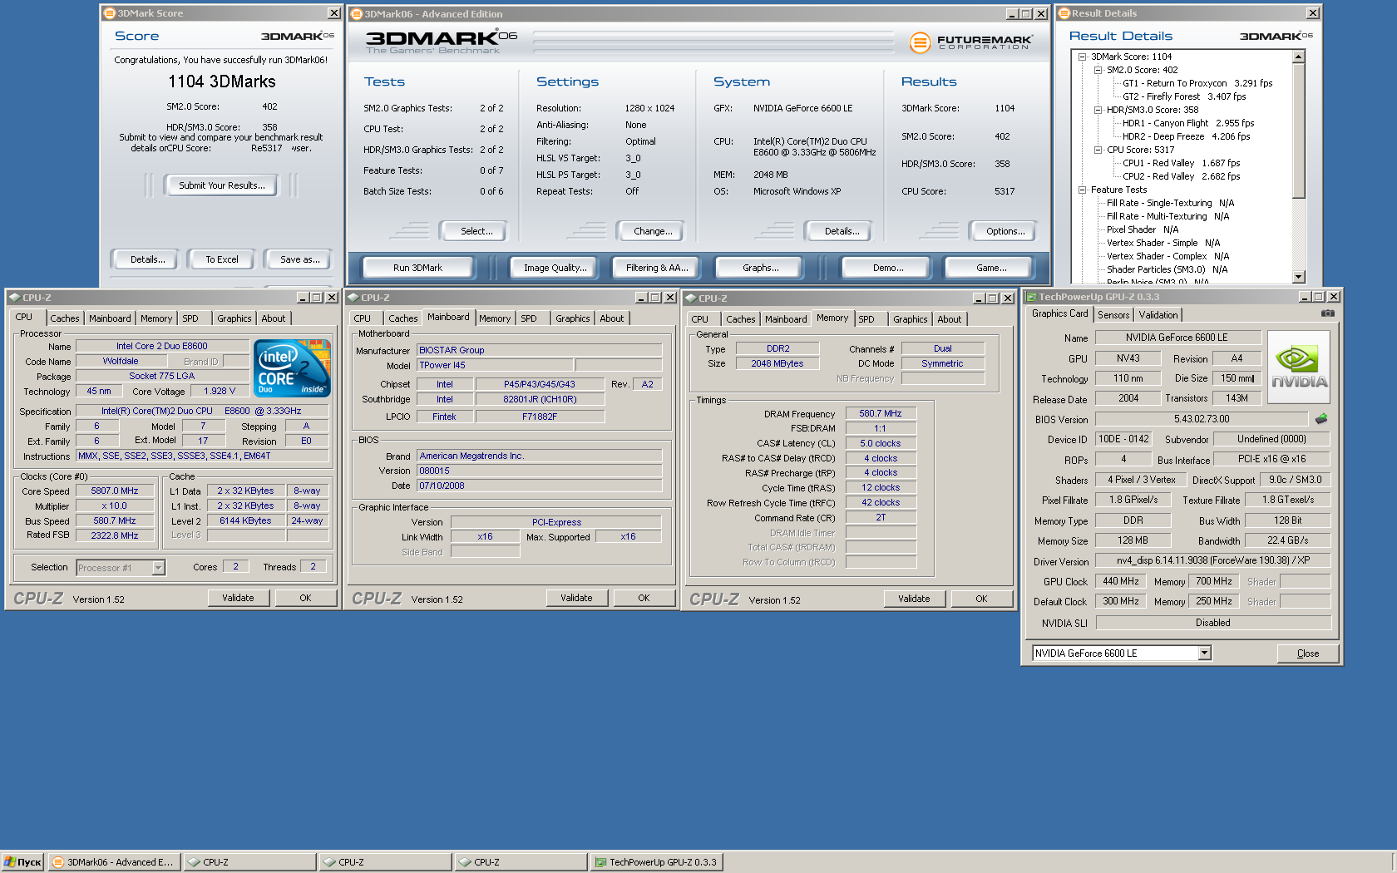Collapse the HDR/SM3.0 Score tree node
Image resolution: width=1397 pixels, height=873 pixels.
1098,111
